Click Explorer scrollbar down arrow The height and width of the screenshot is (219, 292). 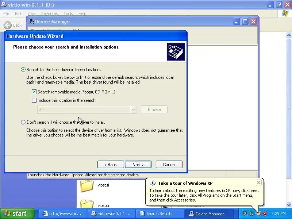point(289,205)
